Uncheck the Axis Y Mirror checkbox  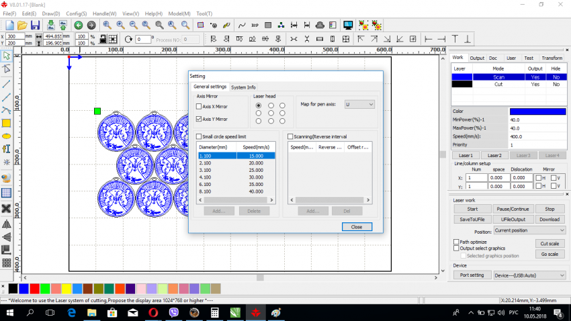(x=199, y=119)
